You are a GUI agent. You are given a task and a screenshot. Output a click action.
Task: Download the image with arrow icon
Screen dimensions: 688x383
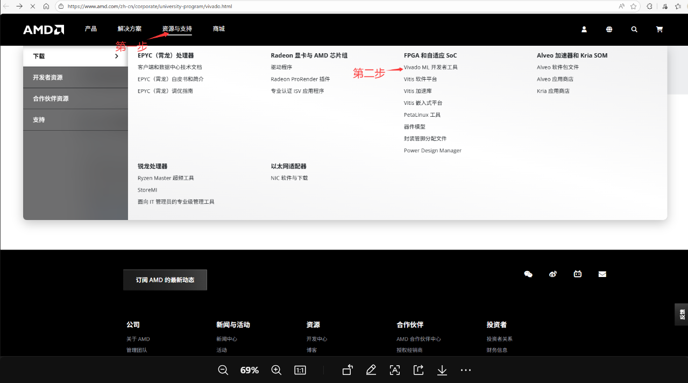[x=442, y=370]
